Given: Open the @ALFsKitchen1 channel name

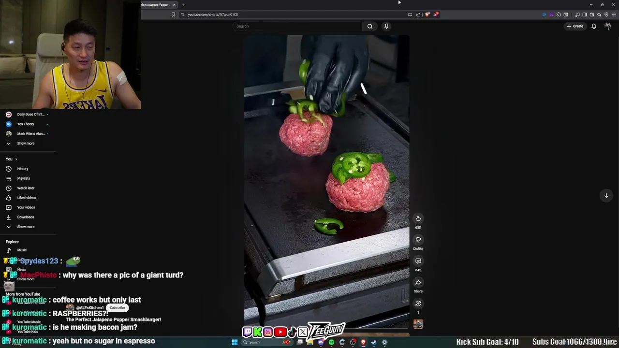Looking at the screenshot, I should tap(90, 308).
